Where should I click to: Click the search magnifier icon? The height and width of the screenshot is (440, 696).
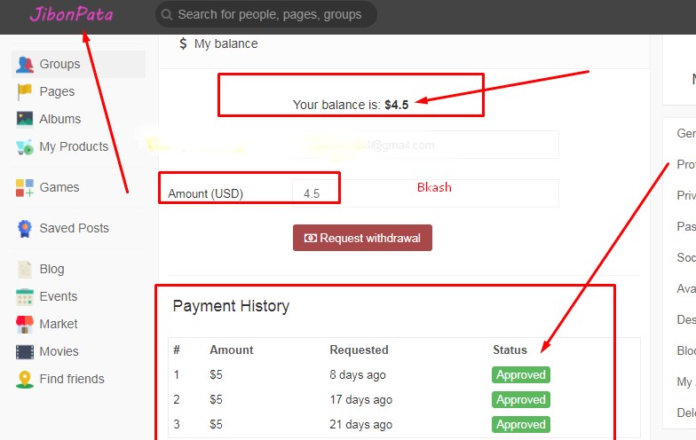point(166,14)
